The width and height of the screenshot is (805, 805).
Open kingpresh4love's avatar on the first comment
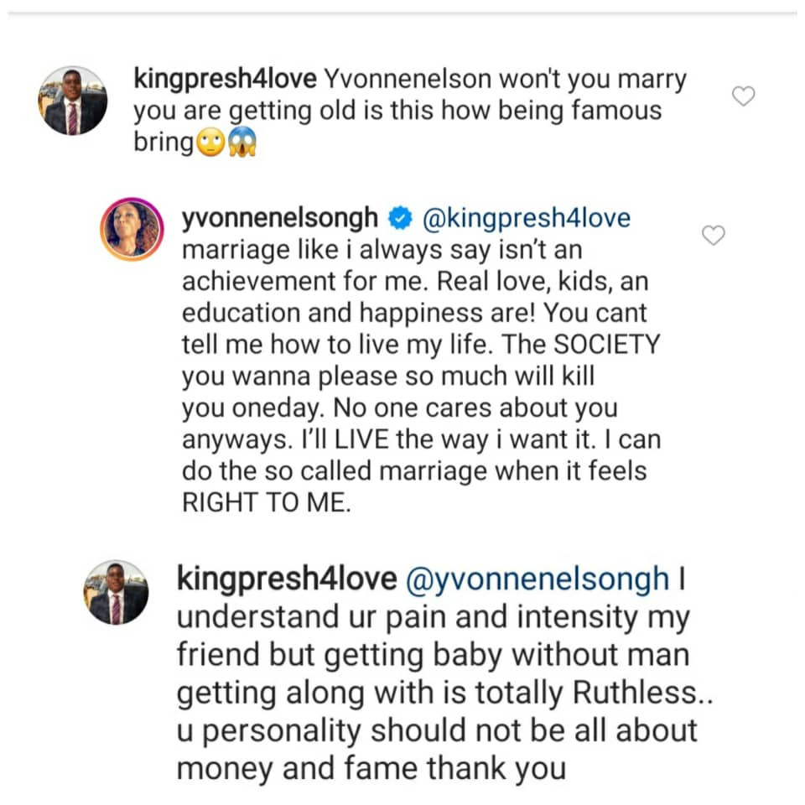tap(73, 101)
